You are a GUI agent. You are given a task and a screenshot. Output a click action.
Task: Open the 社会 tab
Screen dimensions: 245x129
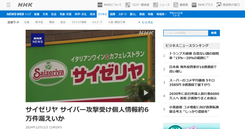(x=54, y=14)
